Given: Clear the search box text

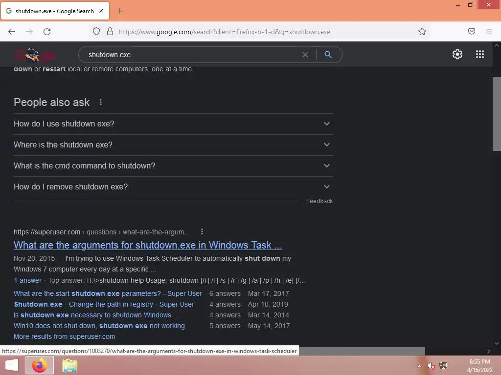Looking at the screenshot, I should [305, 55].
